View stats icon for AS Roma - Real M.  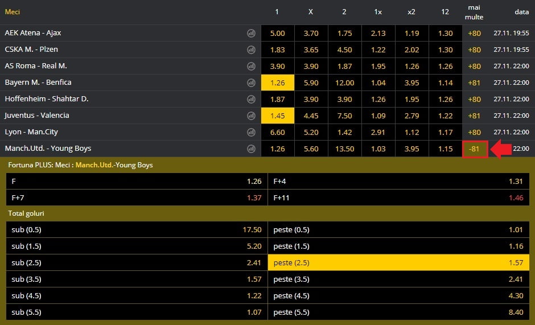coord(251,66)
